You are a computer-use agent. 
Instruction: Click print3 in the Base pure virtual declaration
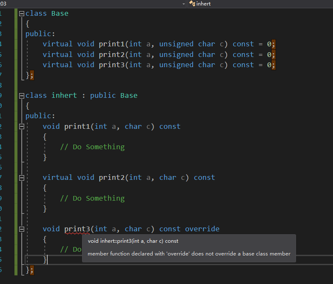(x=111, y=65)
